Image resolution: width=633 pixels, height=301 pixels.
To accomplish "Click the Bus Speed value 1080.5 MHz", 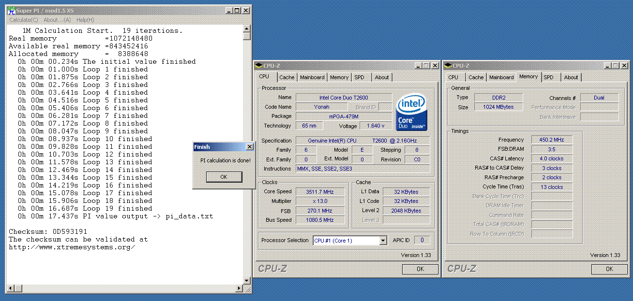I will (319, 220).
